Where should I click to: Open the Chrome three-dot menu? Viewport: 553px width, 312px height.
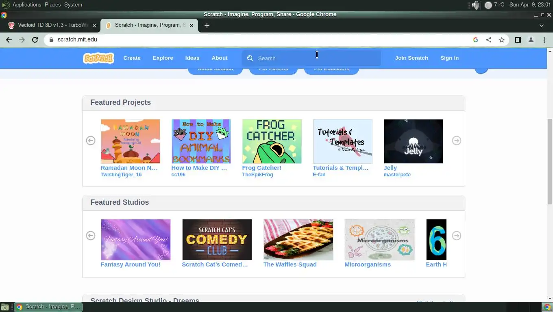coord(544,40)
